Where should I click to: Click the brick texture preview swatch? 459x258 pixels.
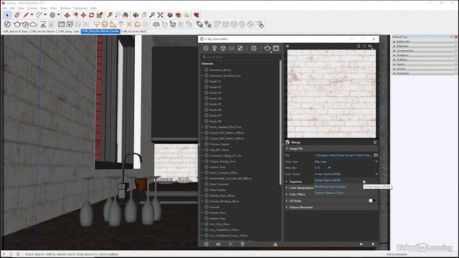pyautogui.click(x=331, y=94)
